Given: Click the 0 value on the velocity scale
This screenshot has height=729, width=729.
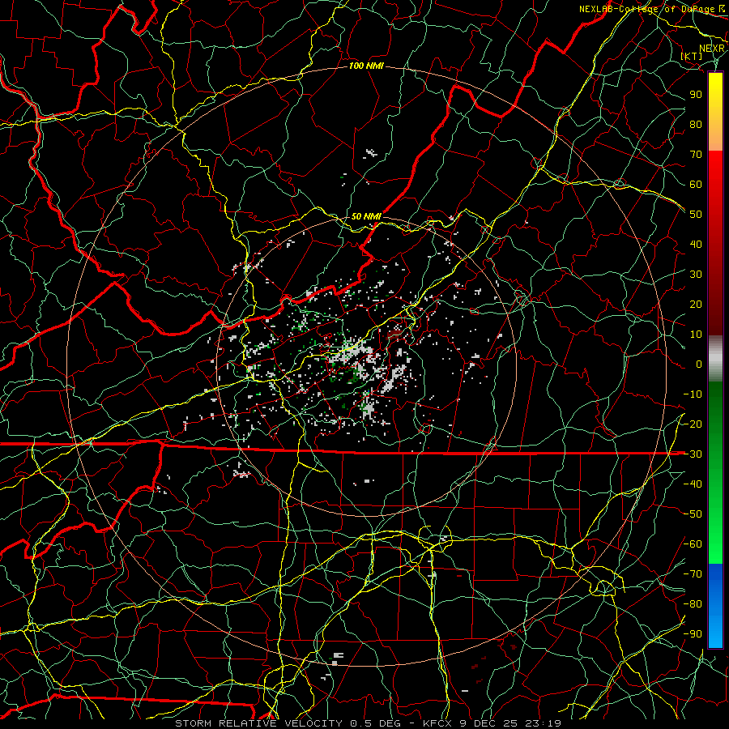Looking at the screenshot, I should (699, 364).
